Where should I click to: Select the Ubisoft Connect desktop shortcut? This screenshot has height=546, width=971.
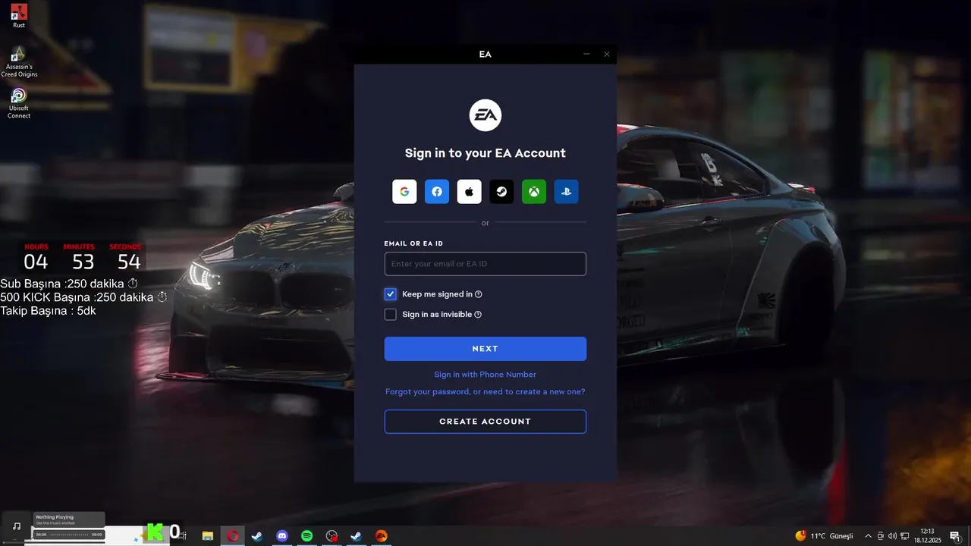point(19,103)
